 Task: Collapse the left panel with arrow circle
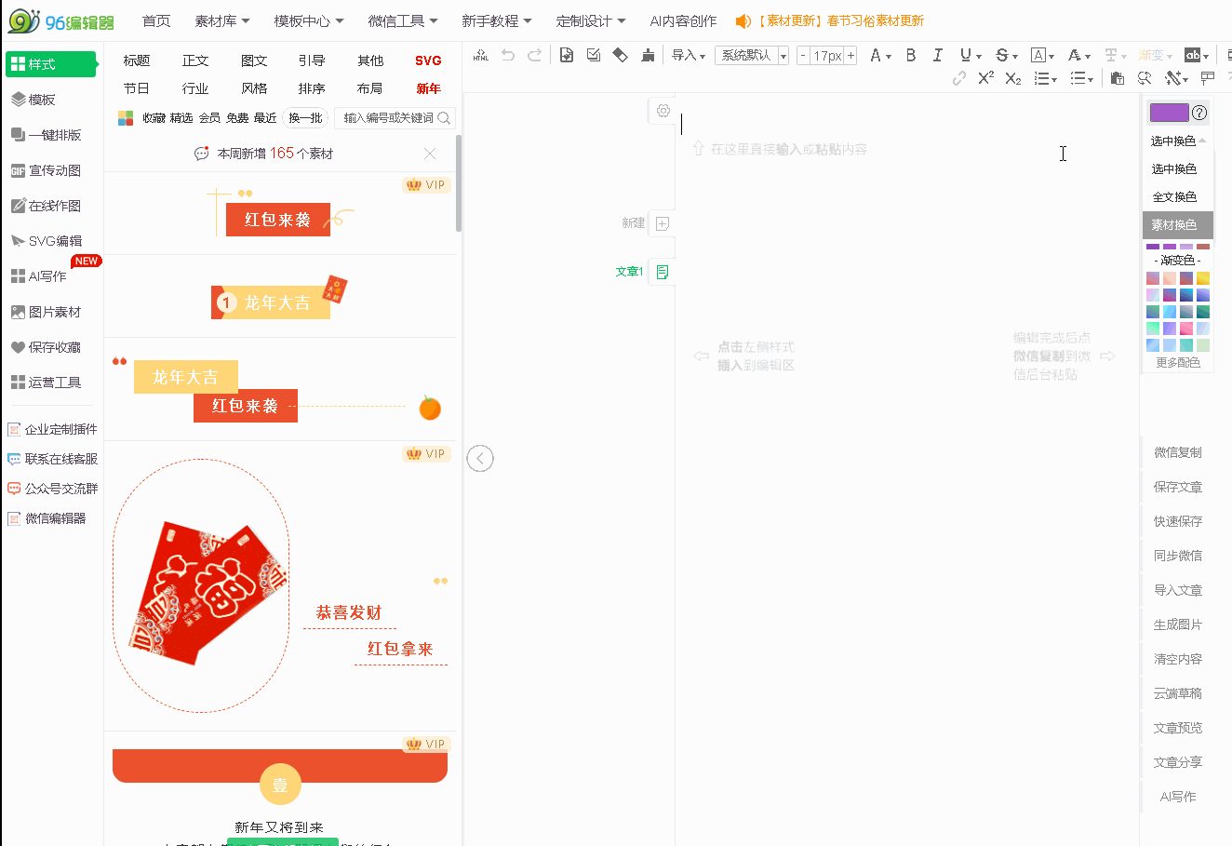[x=480, y=458]
